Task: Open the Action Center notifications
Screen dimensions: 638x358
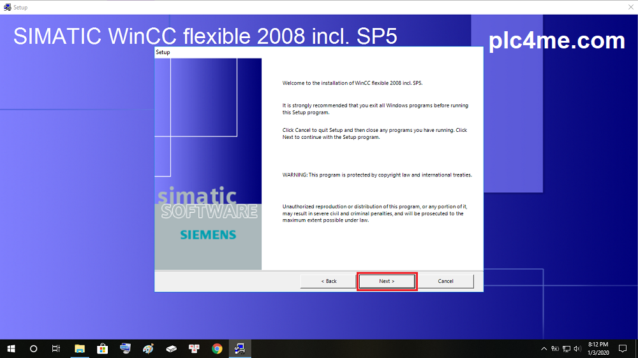Action: (623, 348)
